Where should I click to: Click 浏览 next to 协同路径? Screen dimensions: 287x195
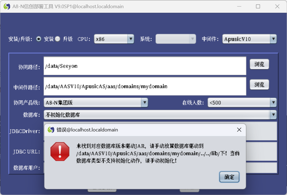(259, 64)
